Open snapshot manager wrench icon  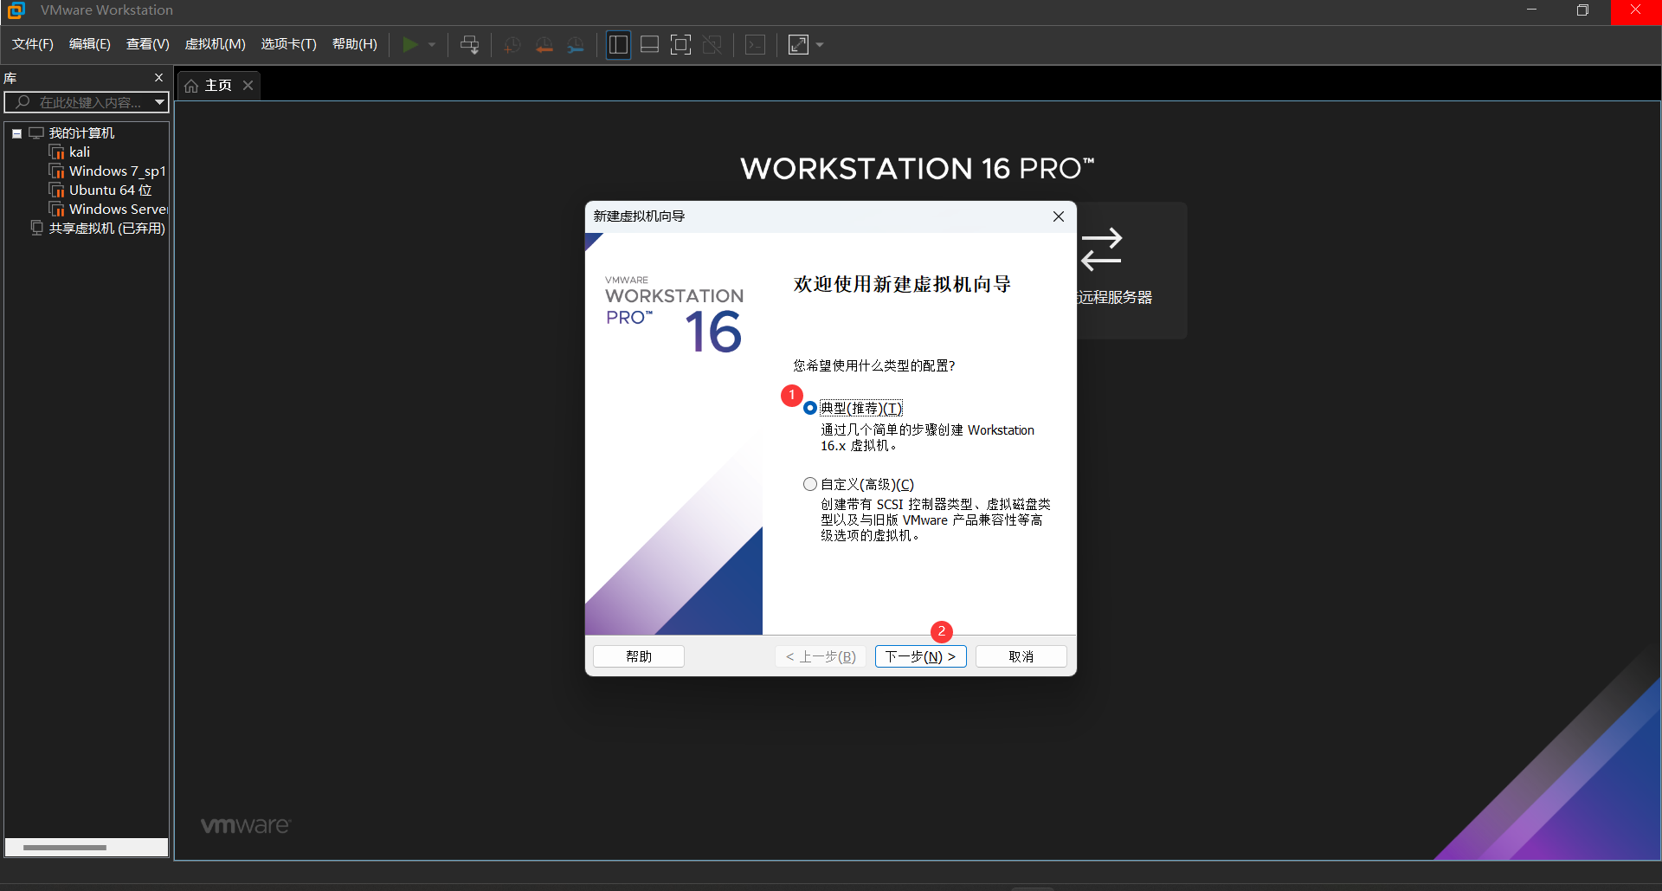click(576, 45)
